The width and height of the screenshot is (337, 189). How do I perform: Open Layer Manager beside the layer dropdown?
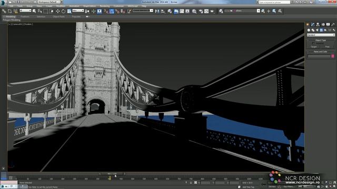[221, 11]
